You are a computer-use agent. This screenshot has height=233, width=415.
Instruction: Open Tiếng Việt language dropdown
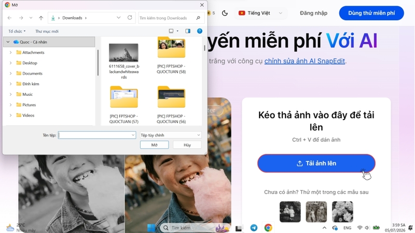click(x=261, y=13)
